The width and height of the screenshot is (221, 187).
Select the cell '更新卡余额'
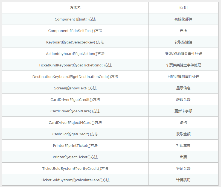(183, 111)
